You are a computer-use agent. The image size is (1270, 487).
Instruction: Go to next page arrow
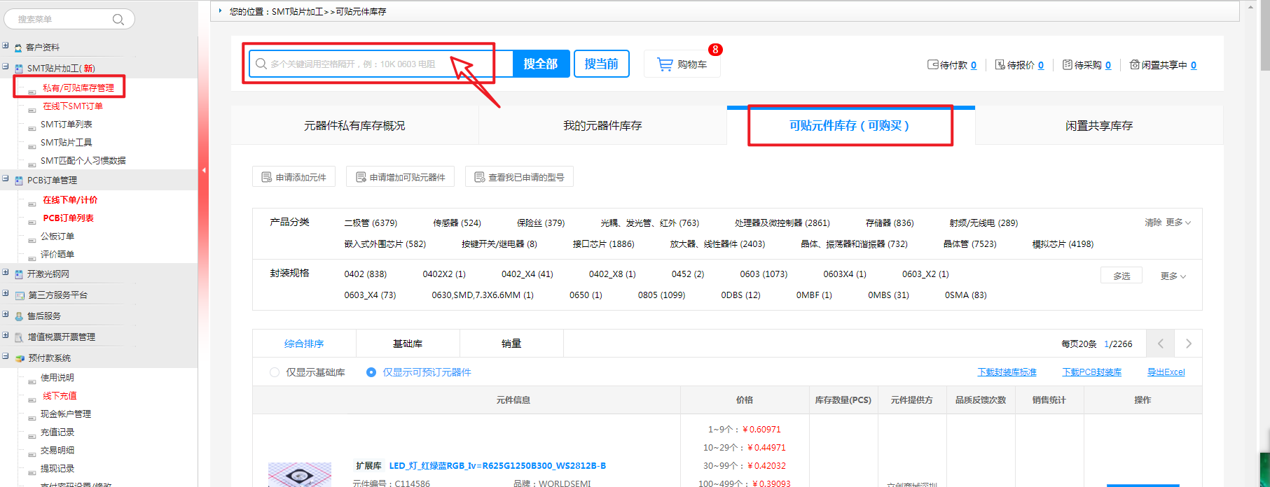pos(1188,344)
